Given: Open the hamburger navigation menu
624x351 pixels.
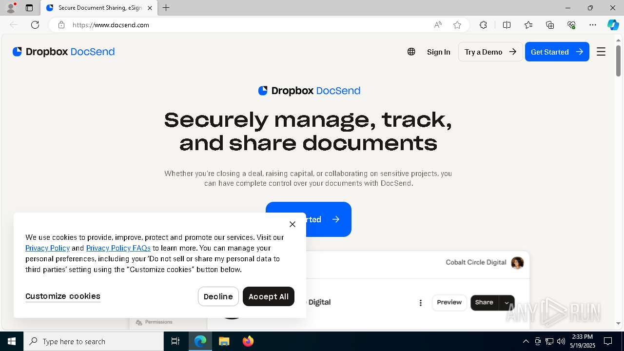Looking at the screenshot, I should [601, 52].
